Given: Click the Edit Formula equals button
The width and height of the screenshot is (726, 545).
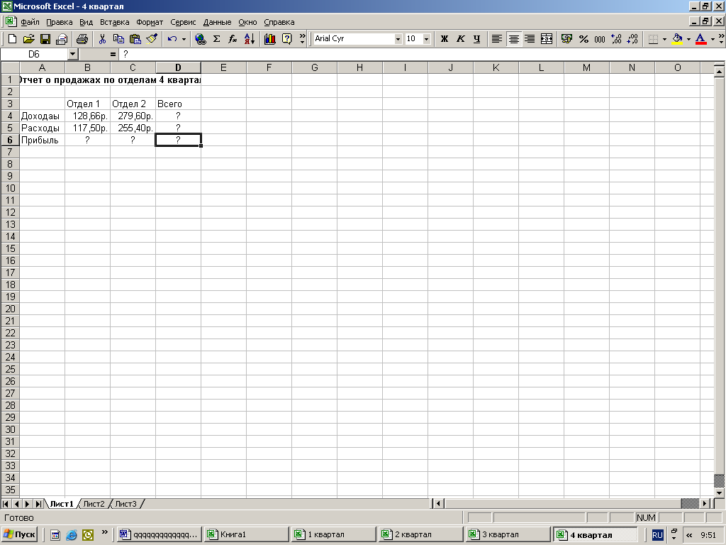Looking at the screenshot, I should [113, 54].
